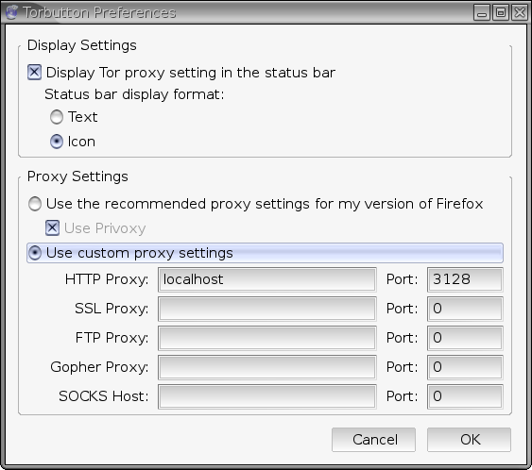Viewport: 532px width, 470px height.
Task: Close the Torbutton Preferences window
Action: [520, 13]
